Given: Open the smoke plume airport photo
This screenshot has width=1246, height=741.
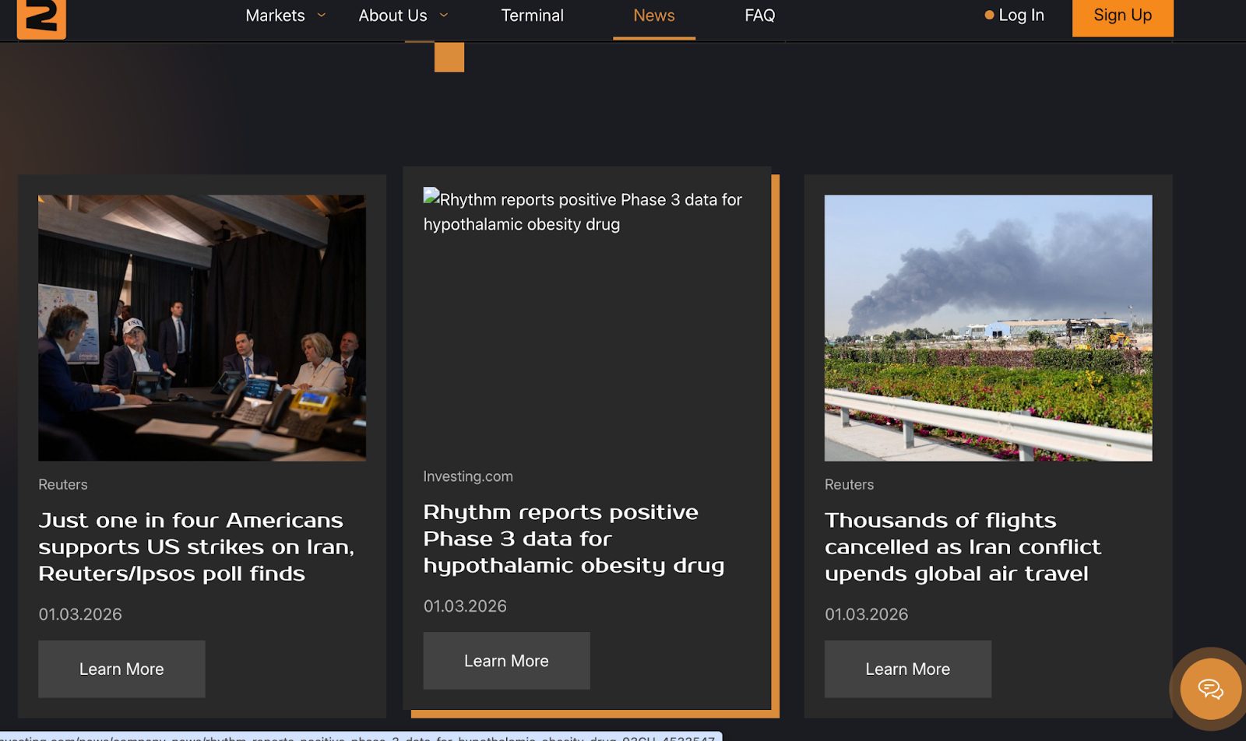Looking at the screenshot, I should (988, 328).
